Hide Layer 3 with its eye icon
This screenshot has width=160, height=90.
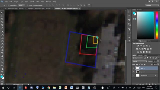[133, 68]
